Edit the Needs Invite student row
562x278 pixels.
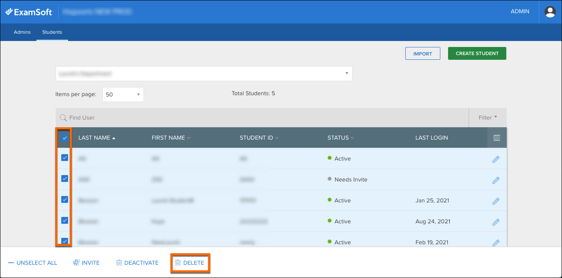point(496,180)
